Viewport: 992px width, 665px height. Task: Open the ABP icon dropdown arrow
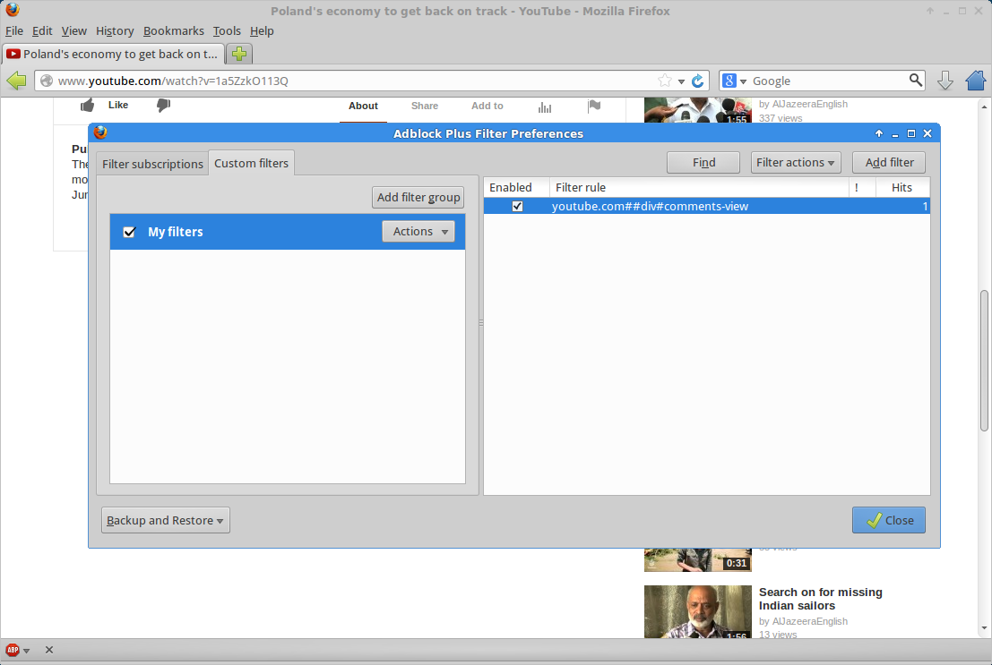tap(27, 651)
